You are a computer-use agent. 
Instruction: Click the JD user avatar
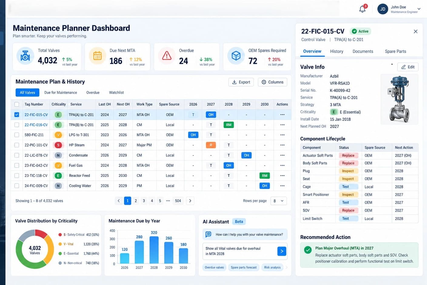click(383, 9)
